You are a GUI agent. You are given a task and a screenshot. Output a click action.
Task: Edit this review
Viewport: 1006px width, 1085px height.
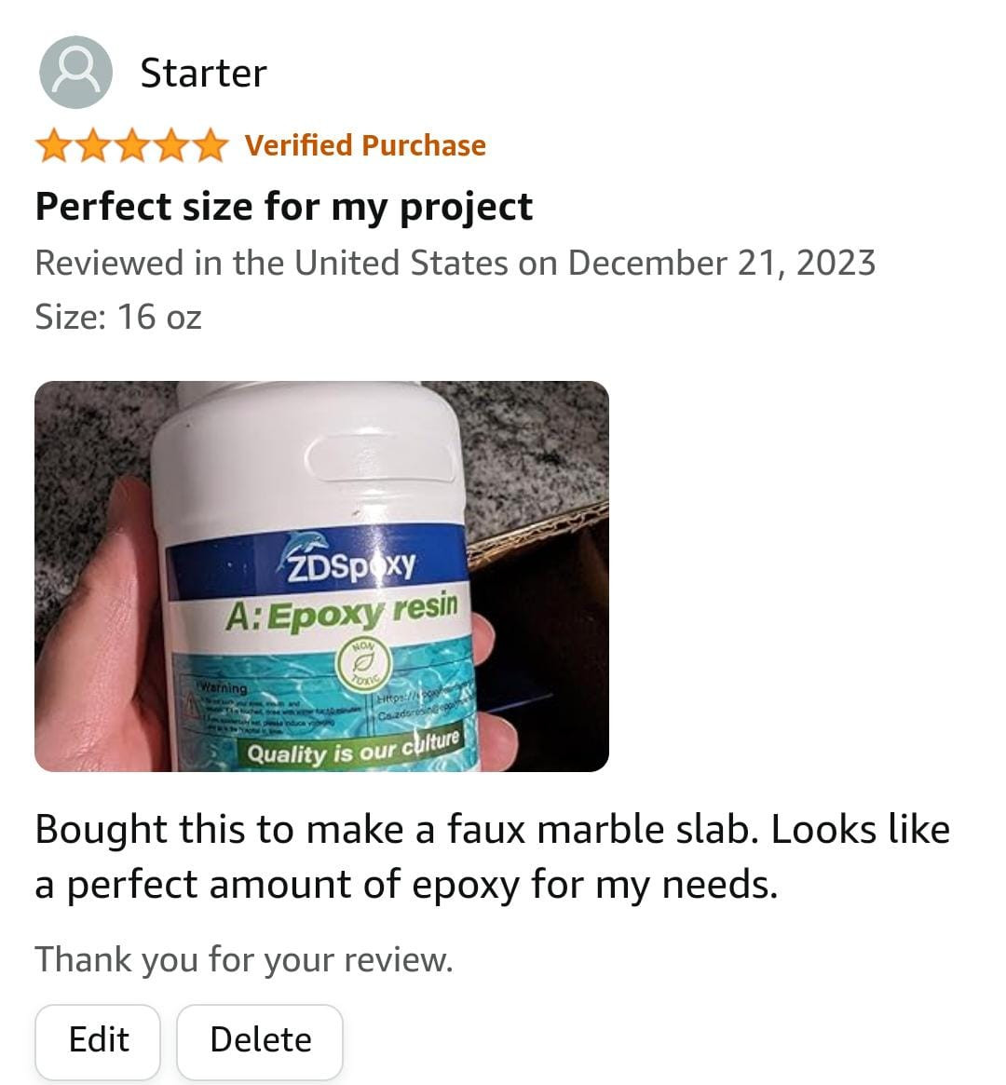tap(98, 1040)
